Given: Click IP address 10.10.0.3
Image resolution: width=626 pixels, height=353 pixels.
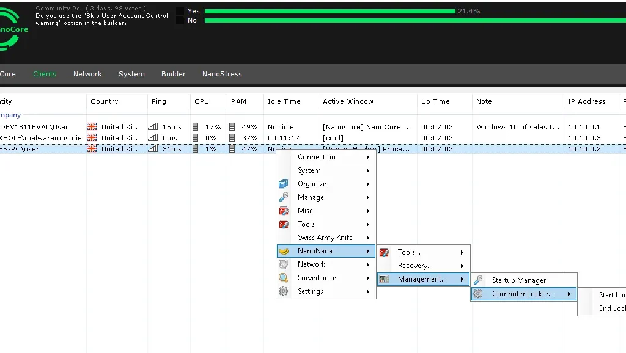Looking at the screenshot, I should (584, 137).
